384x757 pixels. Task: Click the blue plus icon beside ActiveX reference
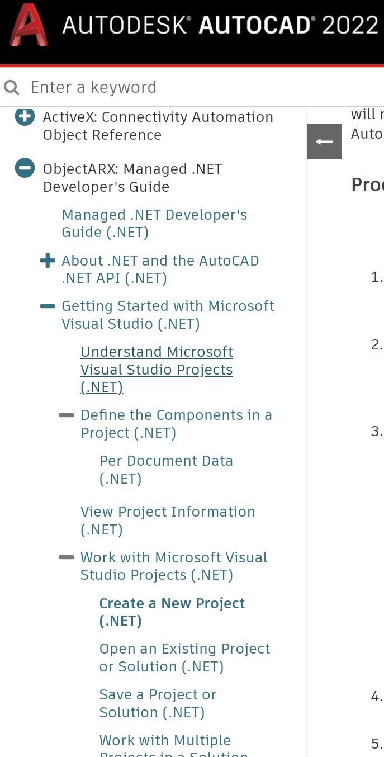pos(25,117)
